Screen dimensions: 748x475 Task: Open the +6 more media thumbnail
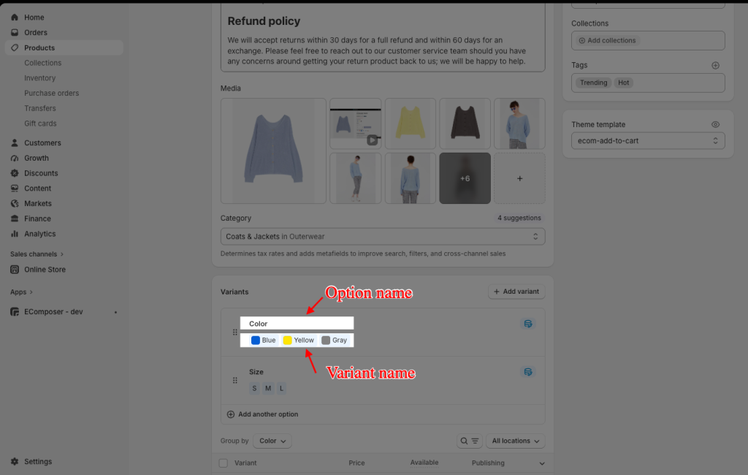tap(465, 178)
